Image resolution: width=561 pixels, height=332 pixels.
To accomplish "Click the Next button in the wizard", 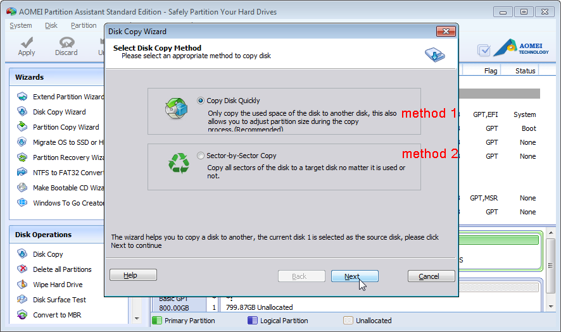I will [x=355, y=276].
